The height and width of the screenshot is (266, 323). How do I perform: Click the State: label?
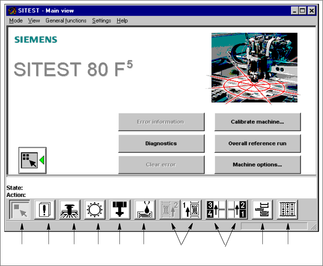coord(15,188)
